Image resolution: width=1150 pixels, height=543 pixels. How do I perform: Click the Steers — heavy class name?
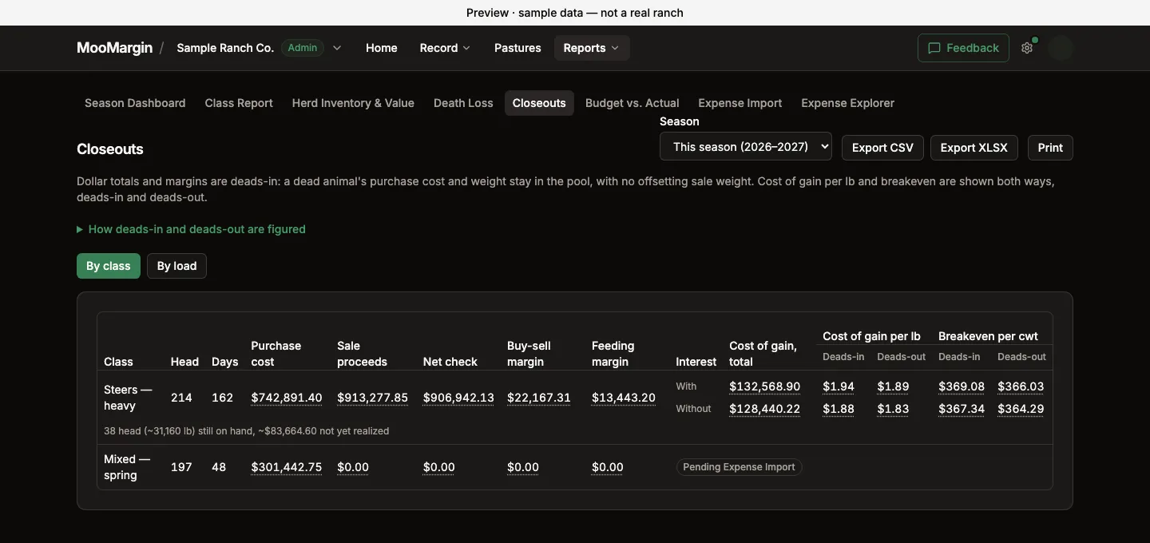point(128,398)
